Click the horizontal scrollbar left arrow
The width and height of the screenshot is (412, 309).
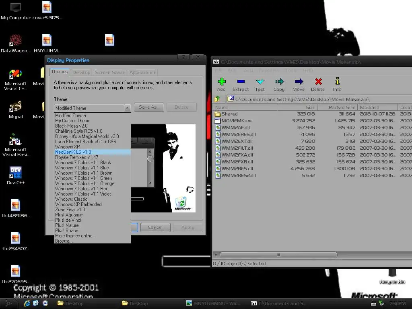[x=216, y=255]
